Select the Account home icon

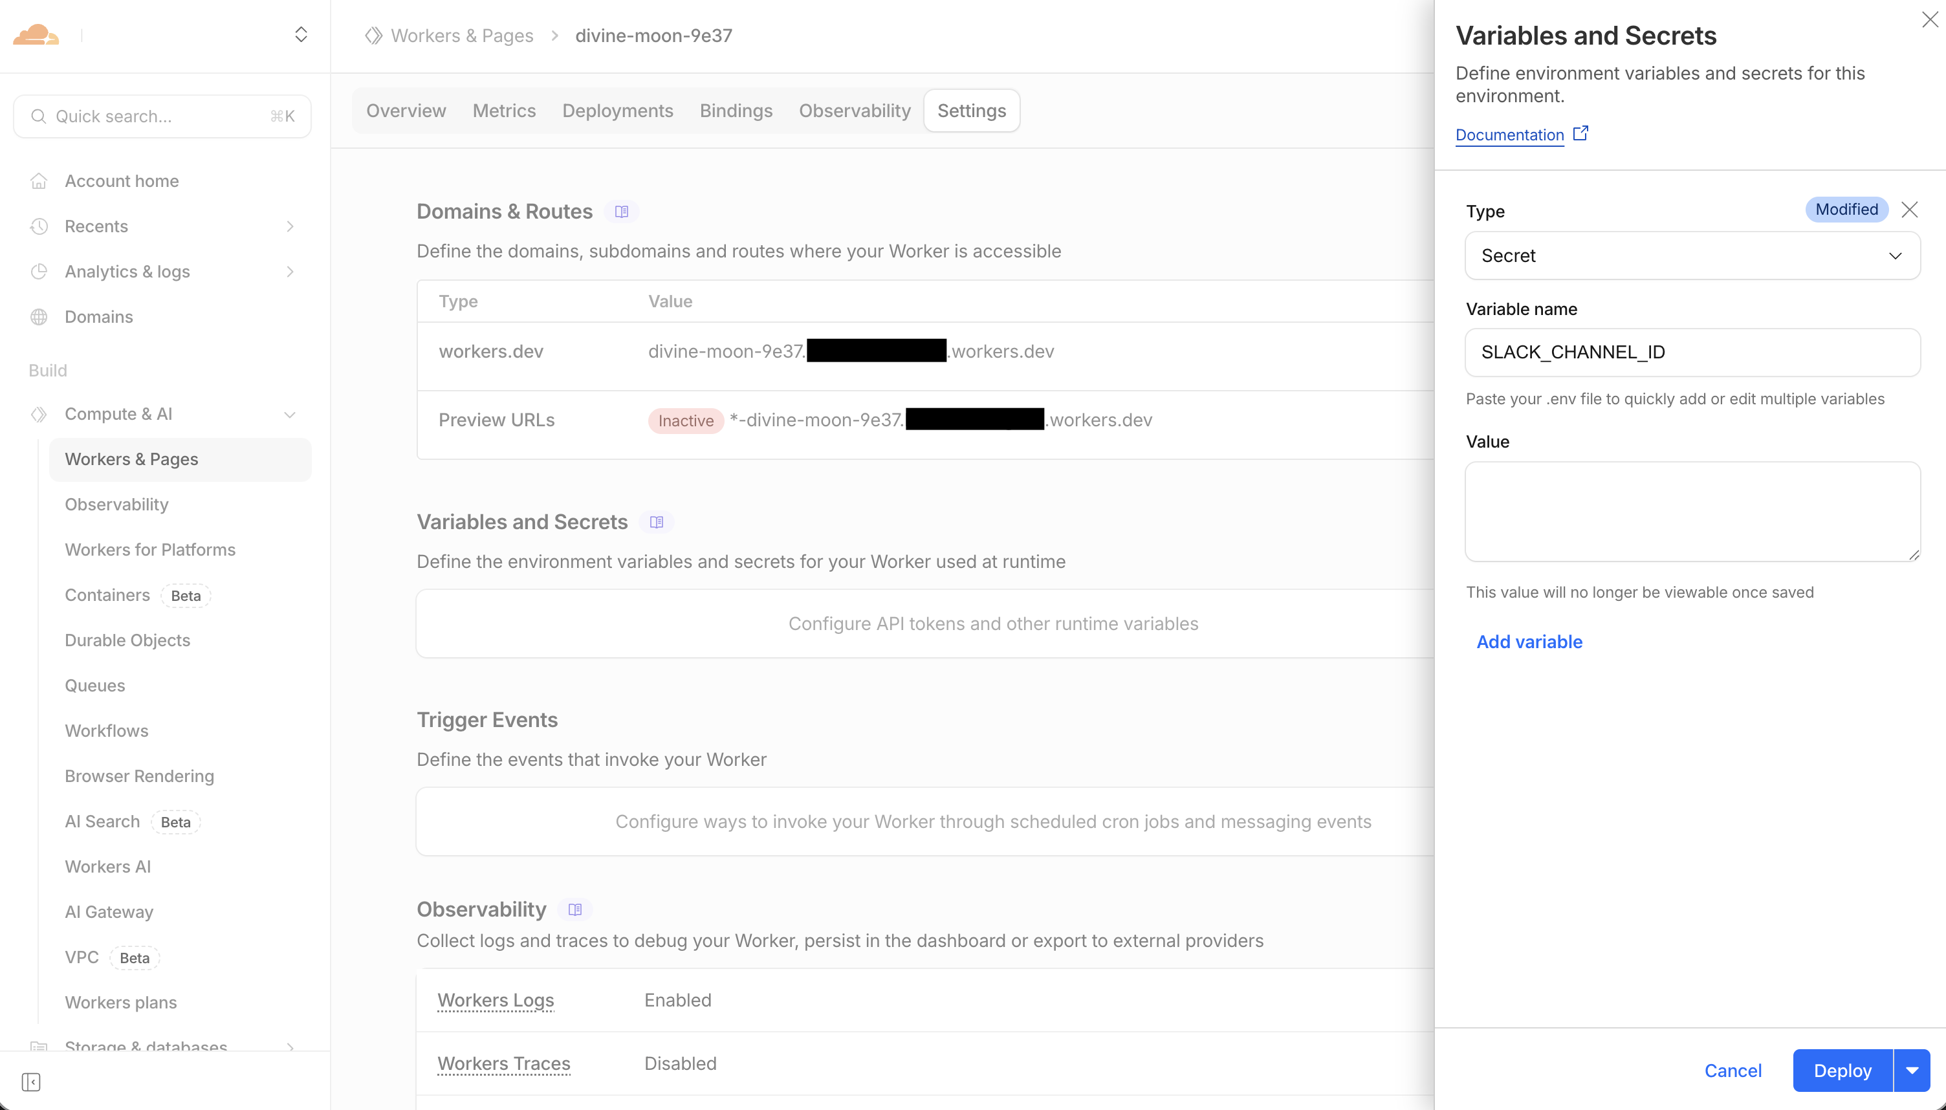39,180
